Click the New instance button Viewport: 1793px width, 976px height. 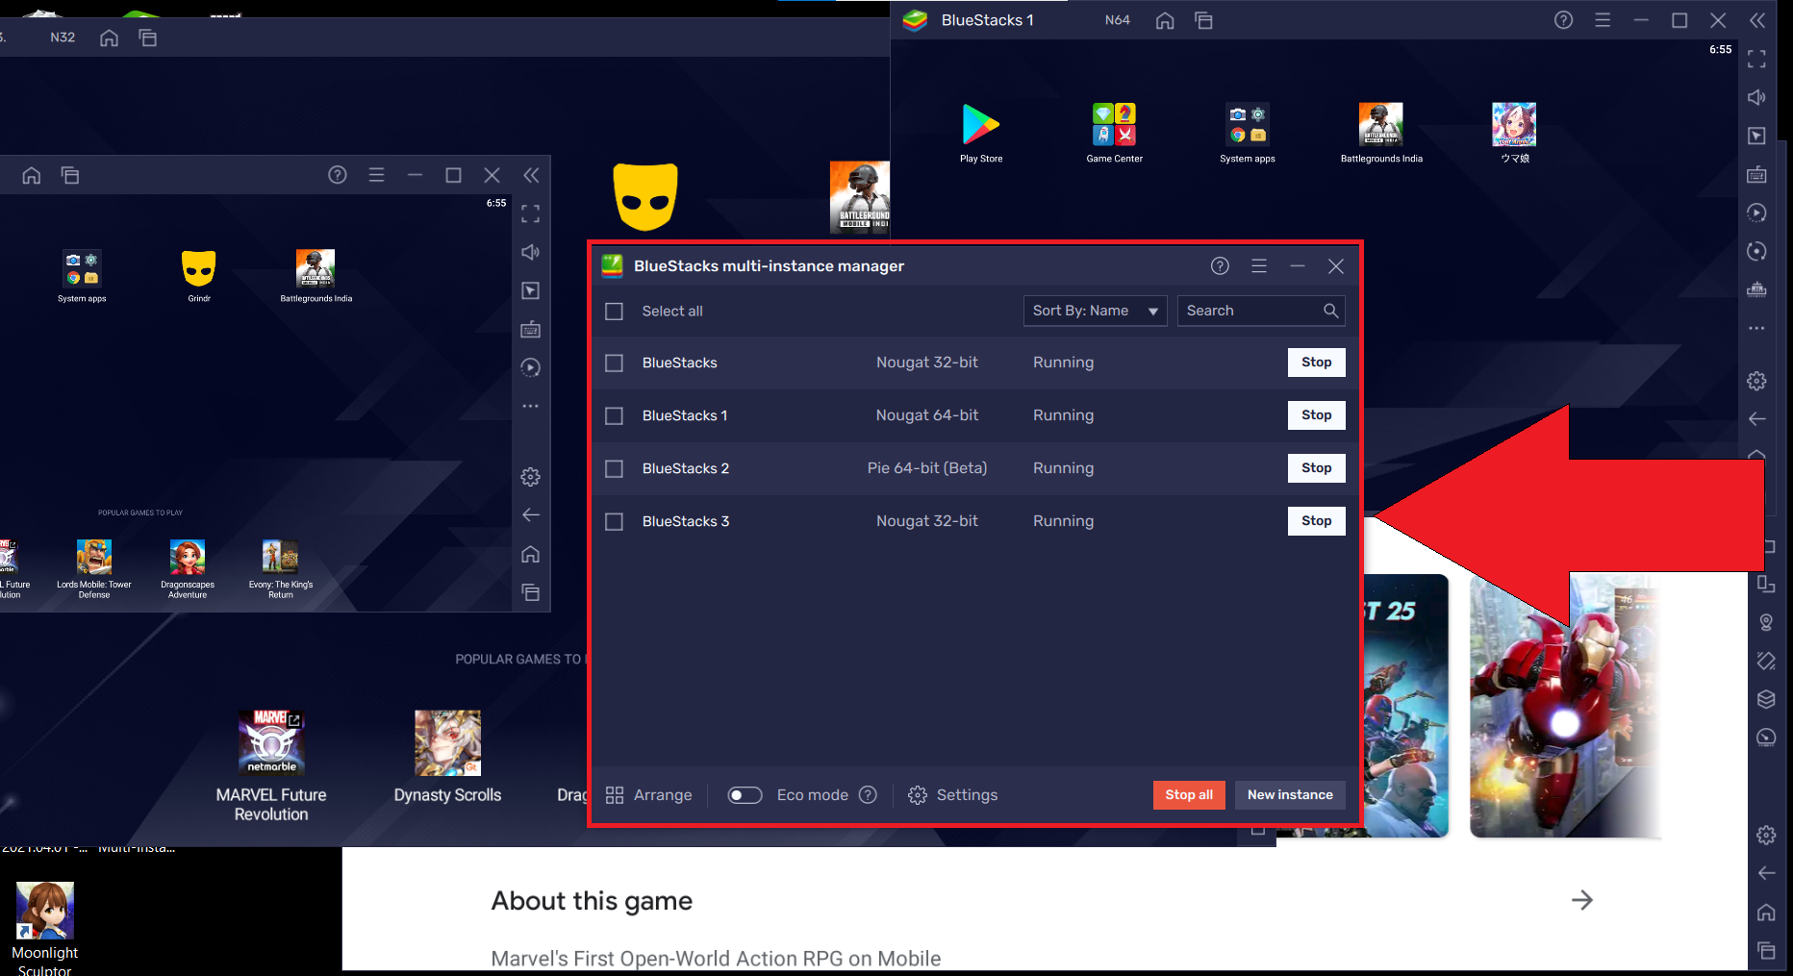click(1290, 795)
